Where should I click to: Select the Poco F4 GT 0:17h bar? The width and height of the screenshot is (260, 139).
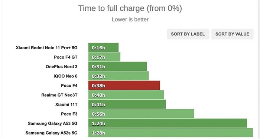coord(104,57)
